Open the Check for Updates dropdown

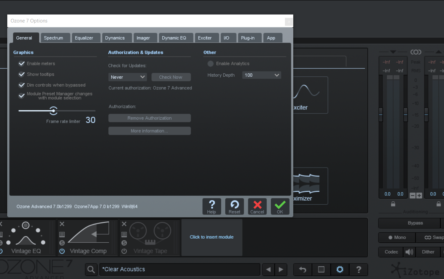pos(128,77)
